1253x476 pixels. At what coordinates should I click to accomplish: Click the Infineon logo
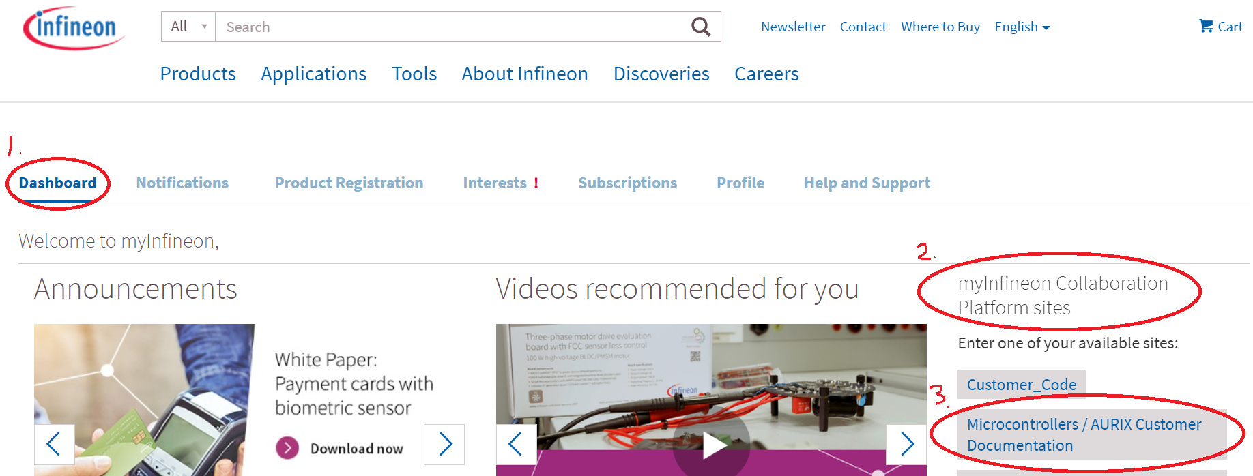[x=74, y=29]
